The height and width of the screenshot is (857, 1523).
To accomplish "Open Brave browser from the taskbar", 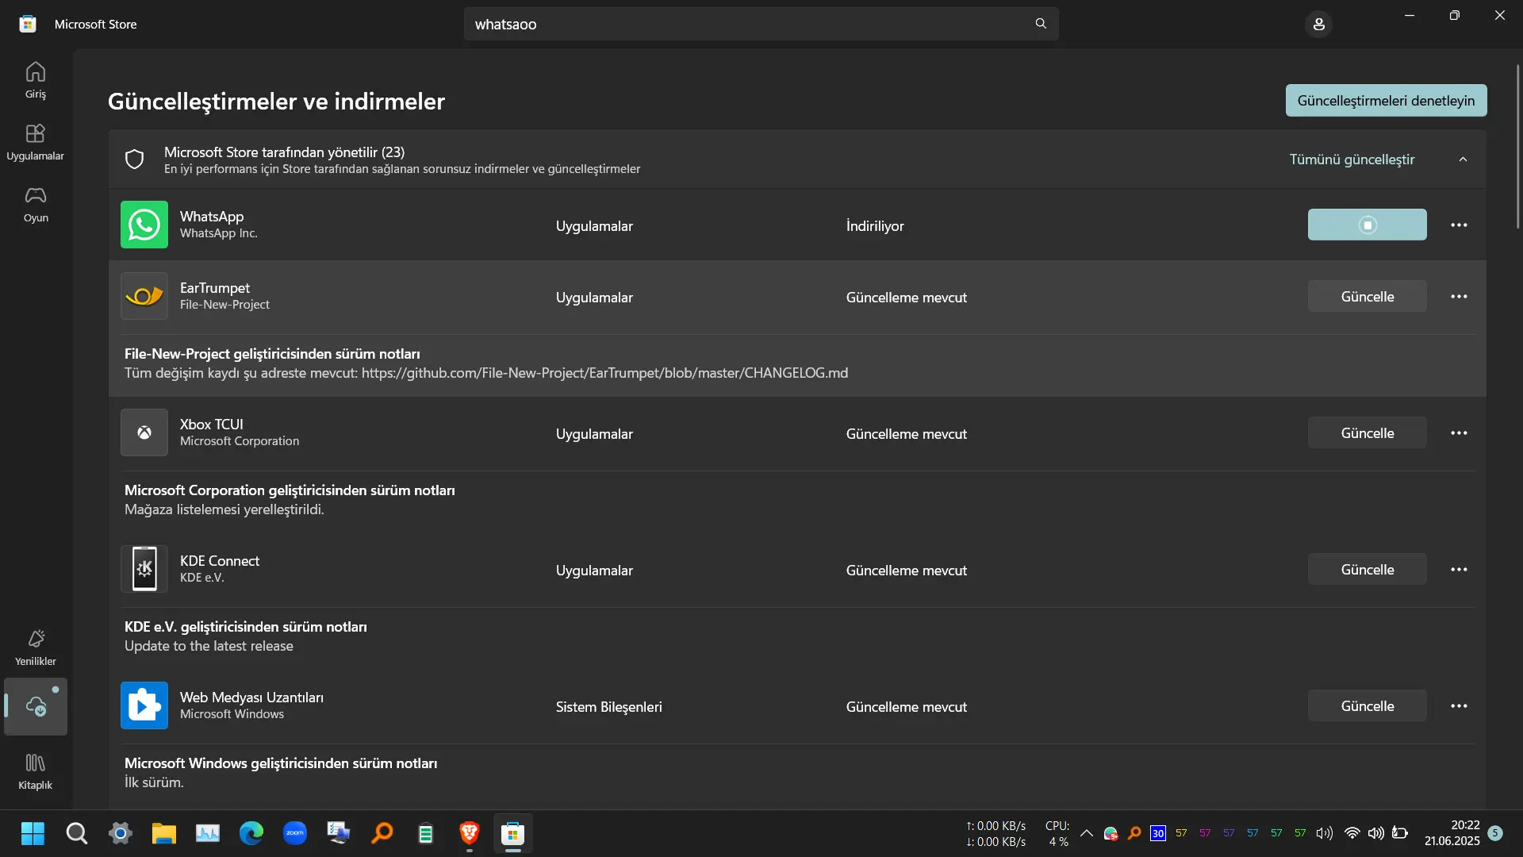I will coord(470,833).
